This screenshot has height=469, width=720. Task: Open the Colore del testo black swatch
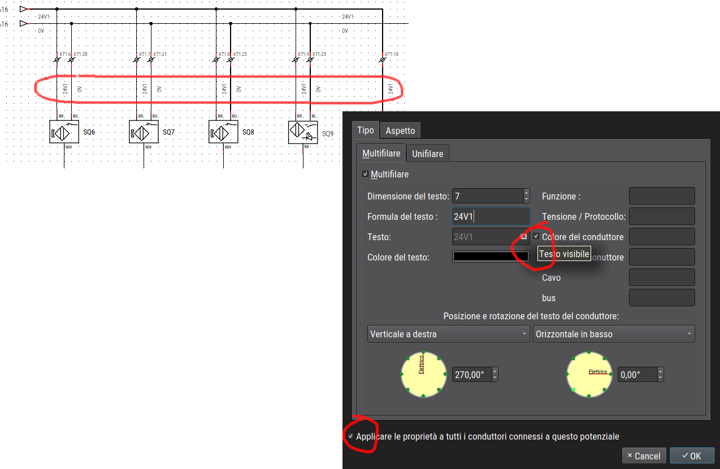(491, 257)
